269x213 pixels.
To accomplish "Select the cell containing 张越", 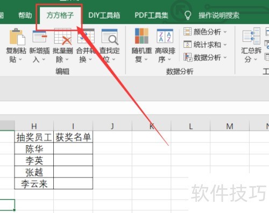I will [34, 172].
